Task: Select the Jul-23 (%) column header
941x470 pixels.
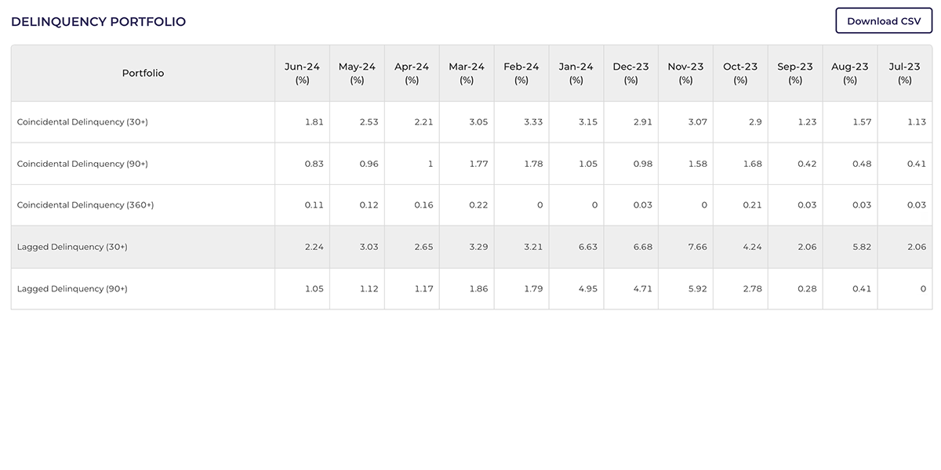Action: [904, 73]
